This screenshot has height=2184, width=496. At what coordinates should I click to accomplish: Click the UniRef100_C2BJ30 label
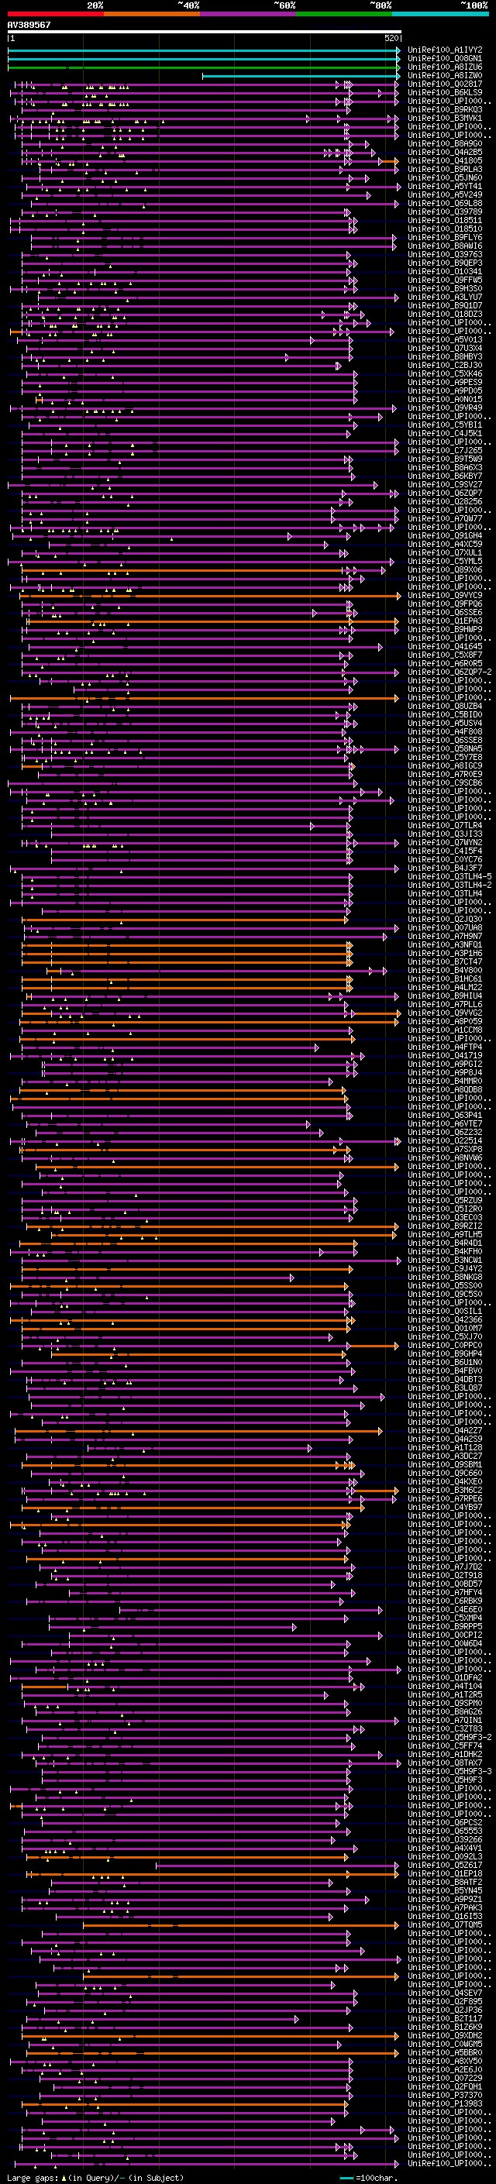tap(445, 366)
